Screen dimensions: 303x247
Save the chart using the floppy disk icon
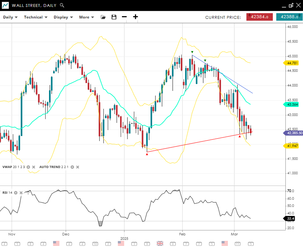(x=114, y=17)
